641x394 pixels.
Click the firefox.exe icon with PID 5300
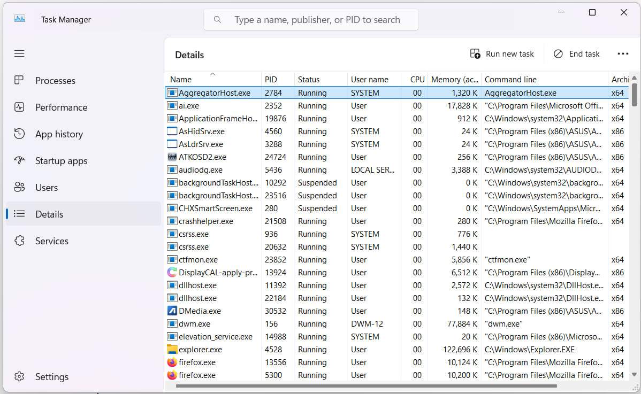172,375
